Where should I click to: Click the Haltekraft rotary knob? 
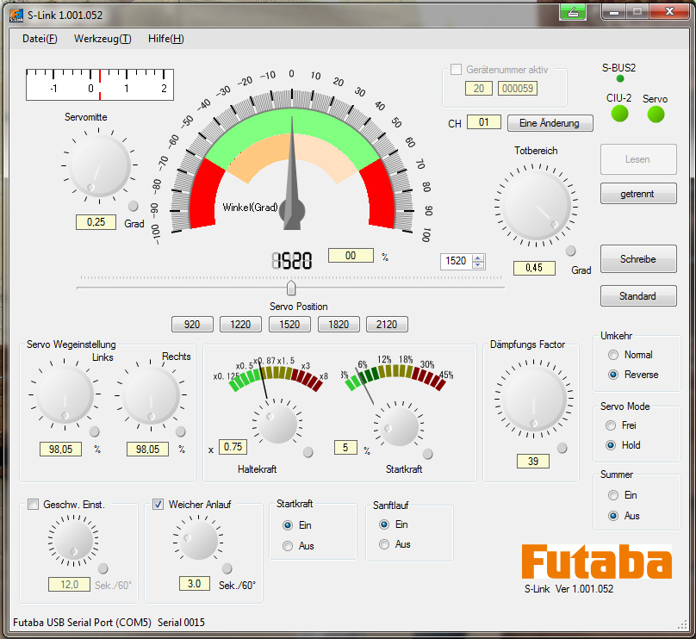(x=278, y=424)
